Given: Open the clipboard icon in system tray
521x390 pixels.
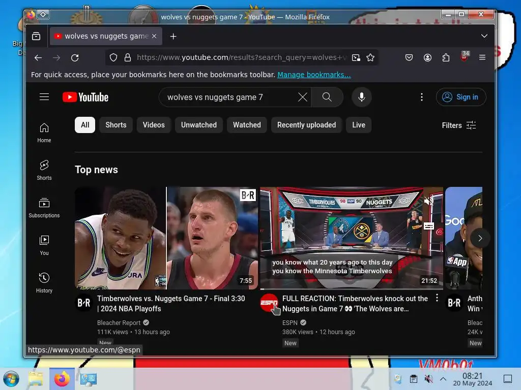Looking at the screenshot, I should (x=413, y=379).
